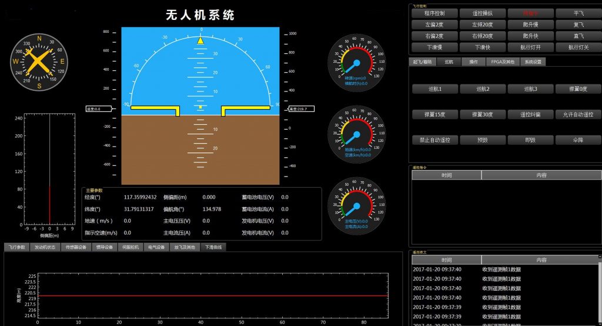The width and height of the screenshot is (602, 326).
Task: Click the 时间 column header in telemetry log
Action: pyautogui.click(x=446, y=260)
